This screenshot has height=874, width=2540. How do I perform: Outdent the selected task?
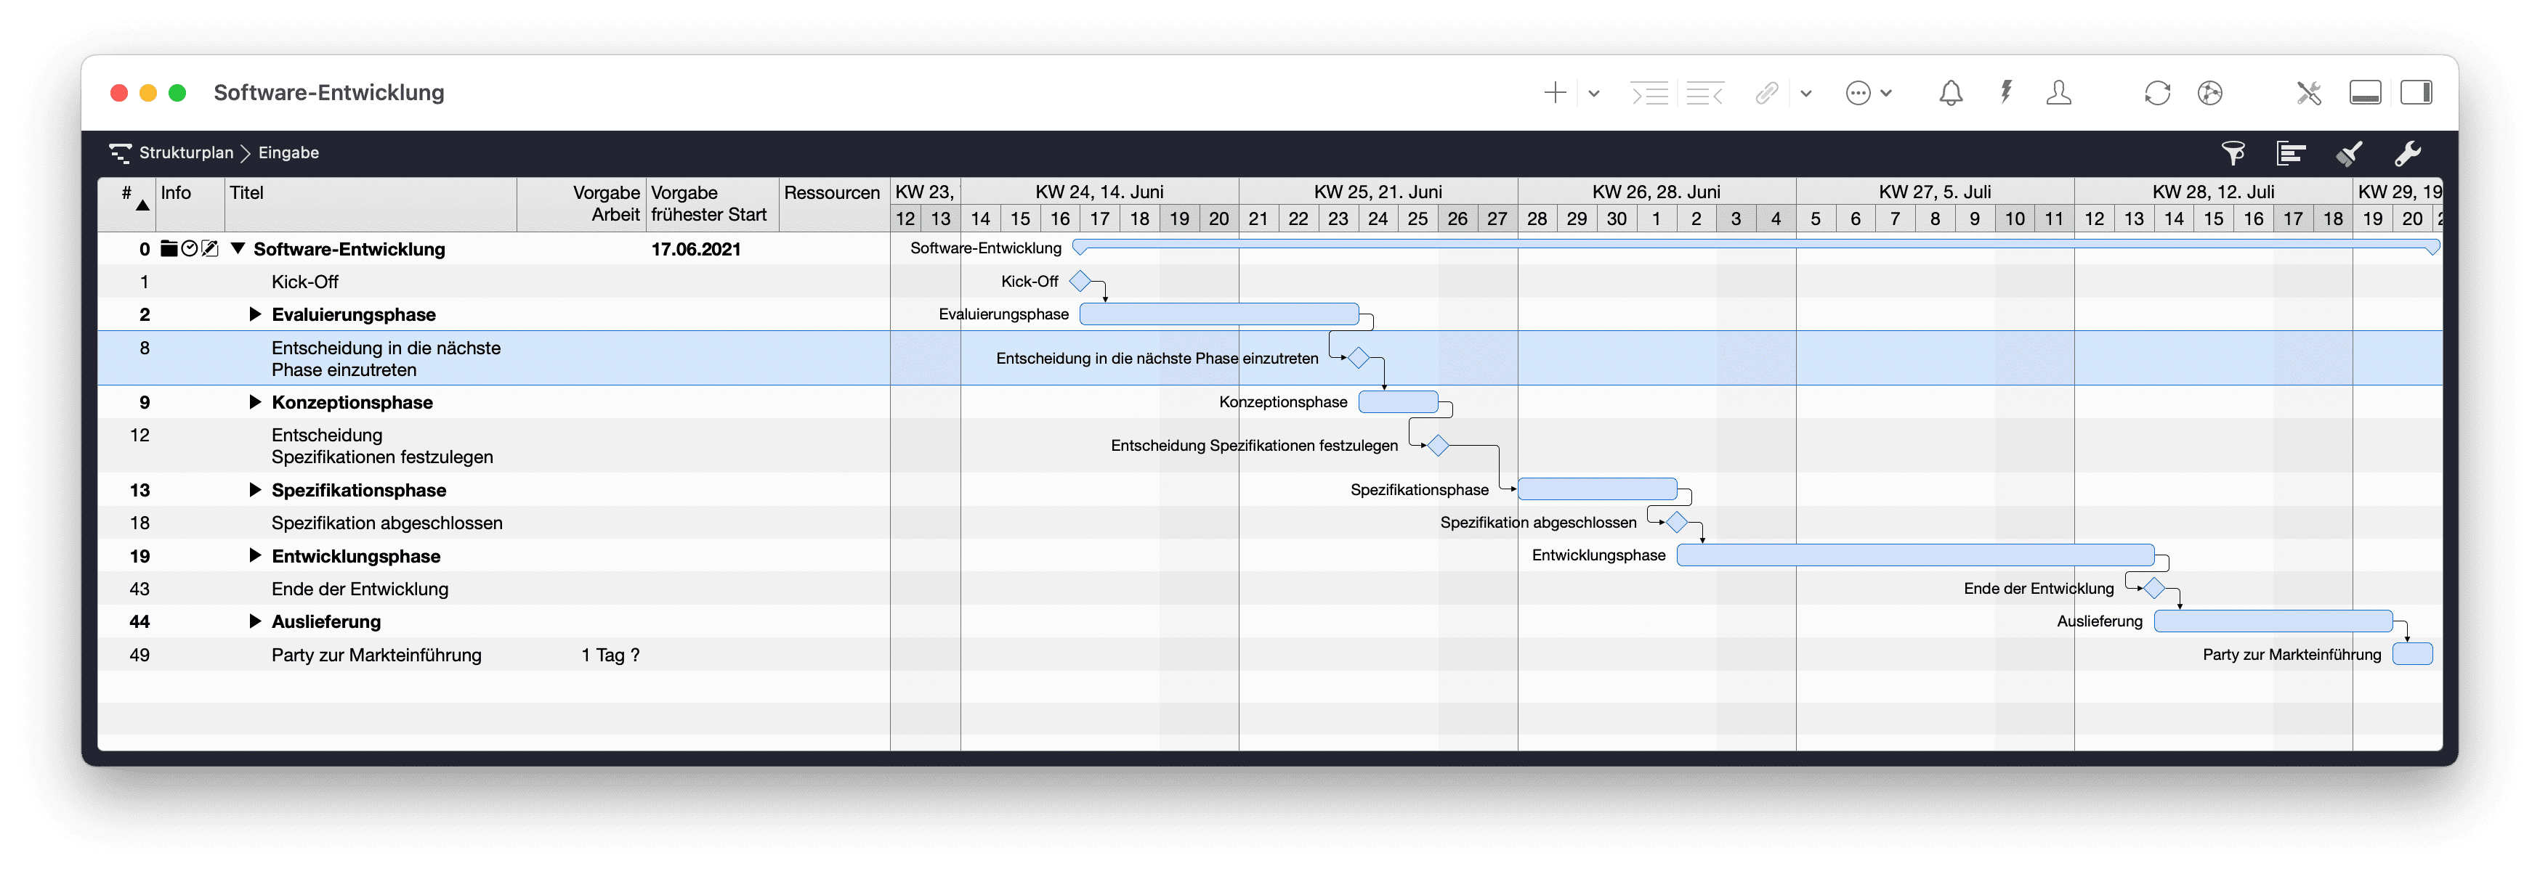click(1706, 93)
